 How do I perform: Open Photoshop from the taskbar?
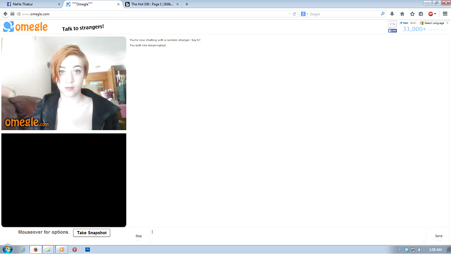(x=88, y=249)
